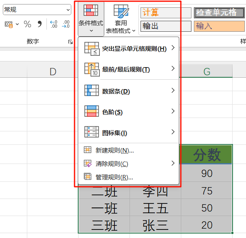246x238 pixels.
Task: Click the 条件格式 conditional formatting button
Action: coord(90,18)
